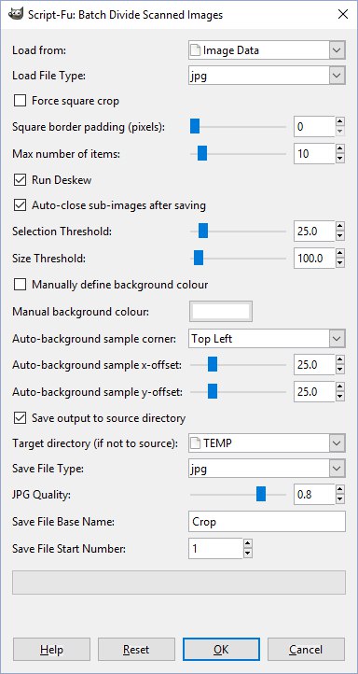The image size is (358, 674).
Task: Click the GIMP Wilber icon in title bar
Action: 16,14
